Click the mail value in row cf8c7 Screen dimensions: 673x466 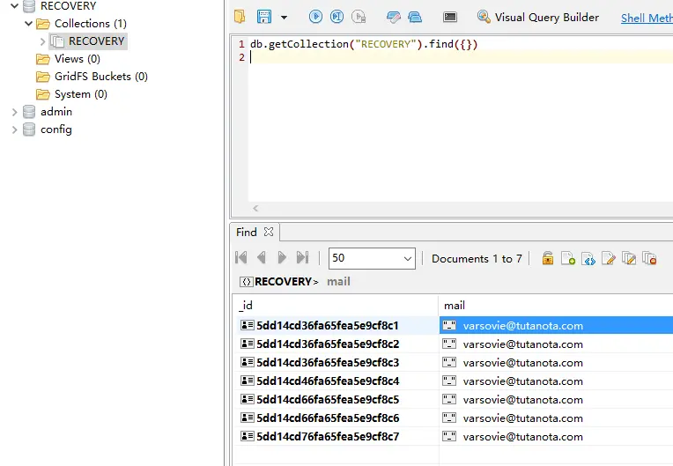[x=522, y=436]
